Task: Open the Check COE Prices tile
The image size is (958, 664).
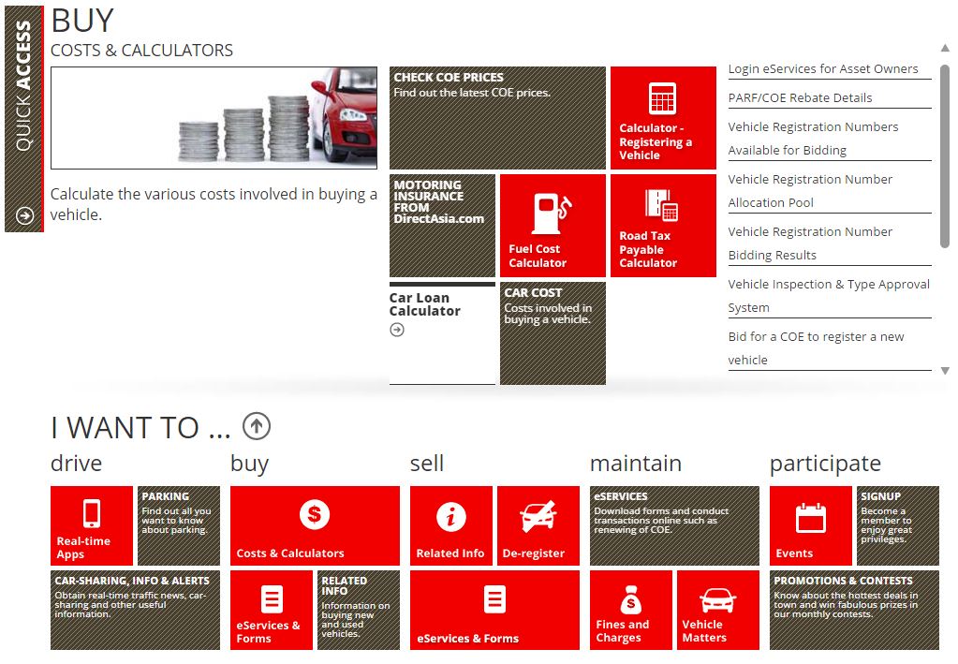Action: 497,118
